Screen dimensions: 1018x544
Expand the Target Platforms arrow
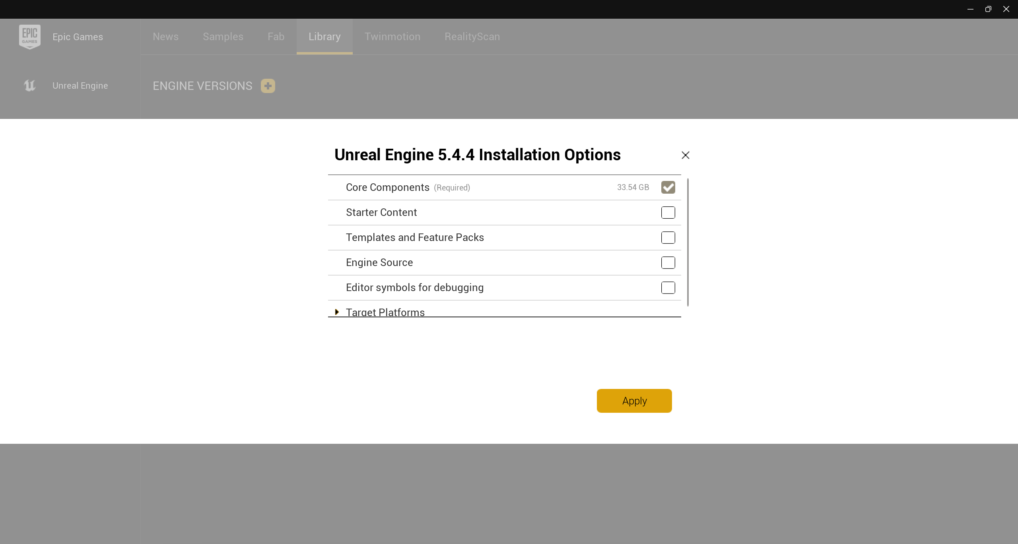click(x=337, y=312)
